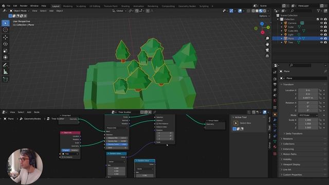This screenshot has height=185, width=329.
Task: Click the zoom magnifier viewport gizmo
Action: coord(267,39)
